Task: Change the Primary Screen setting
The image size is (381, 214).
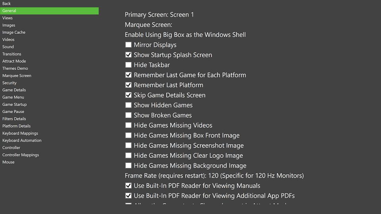Action: pyautogui.click(x=159, y=15)
